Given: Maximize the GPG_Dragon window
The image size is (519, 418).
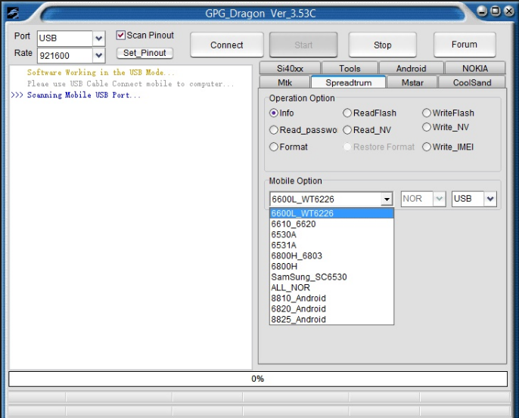Looking at the screenshot, I should point(495,11).
